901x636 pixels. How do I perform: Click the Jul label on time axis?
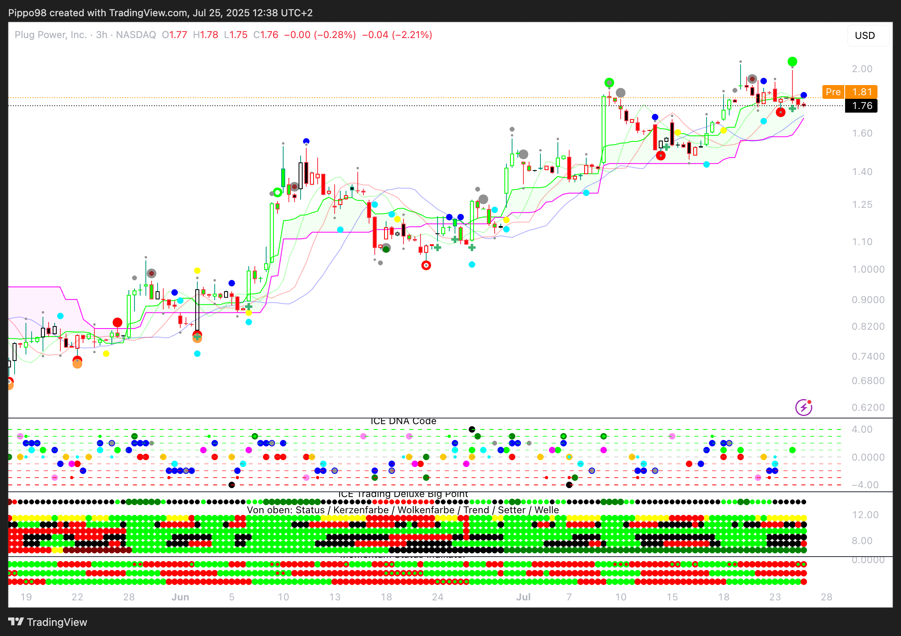click(523, 597)
